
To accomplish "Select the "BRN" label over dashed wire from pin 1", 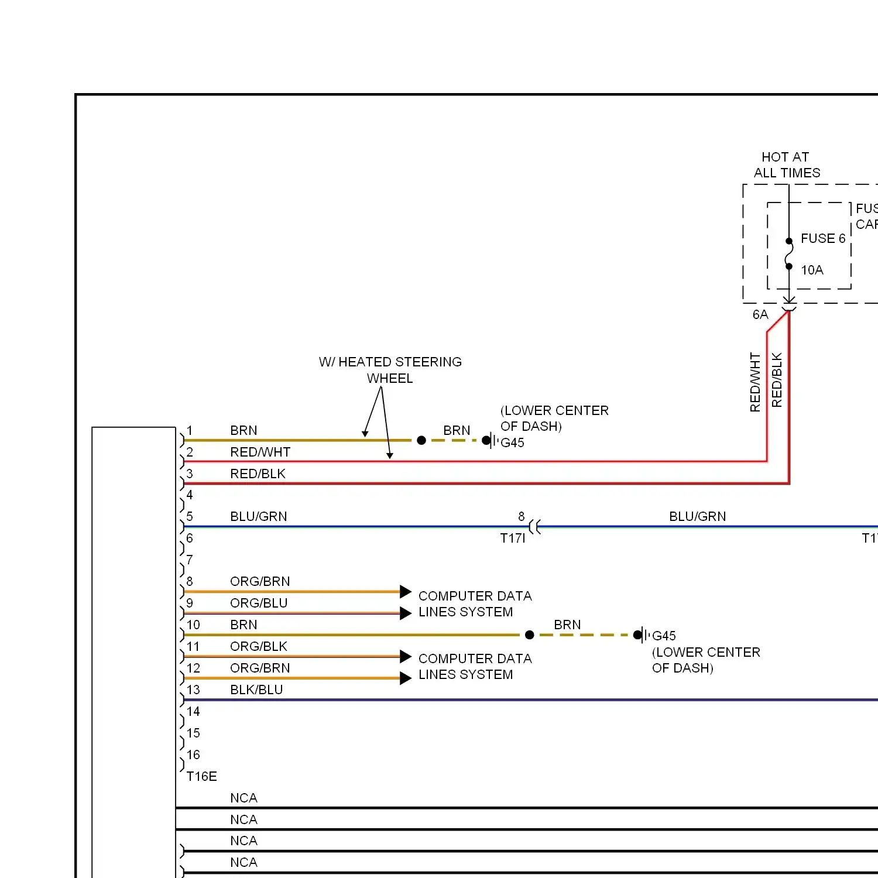I will (457, 431).
